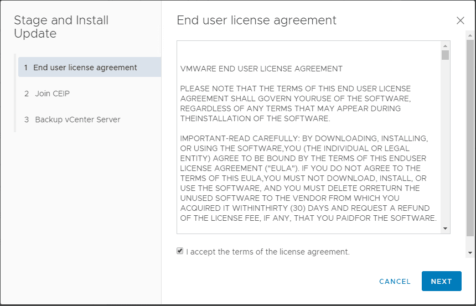This screenshot has height=306, width=476.
Task: Go to step 2 Join CEIP
Action: (52, 94)
